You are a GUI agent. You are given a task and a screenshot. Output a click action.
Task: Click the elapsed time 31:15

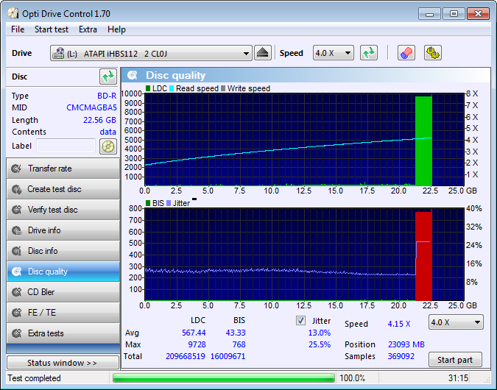pyautogui.click(x=458, y=378)
